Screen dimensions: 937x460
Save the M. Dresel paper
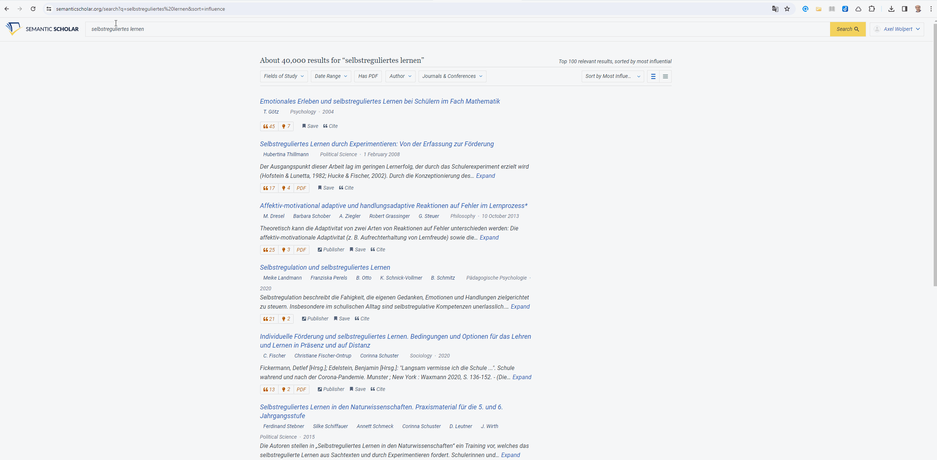click(x=358, y=249)
